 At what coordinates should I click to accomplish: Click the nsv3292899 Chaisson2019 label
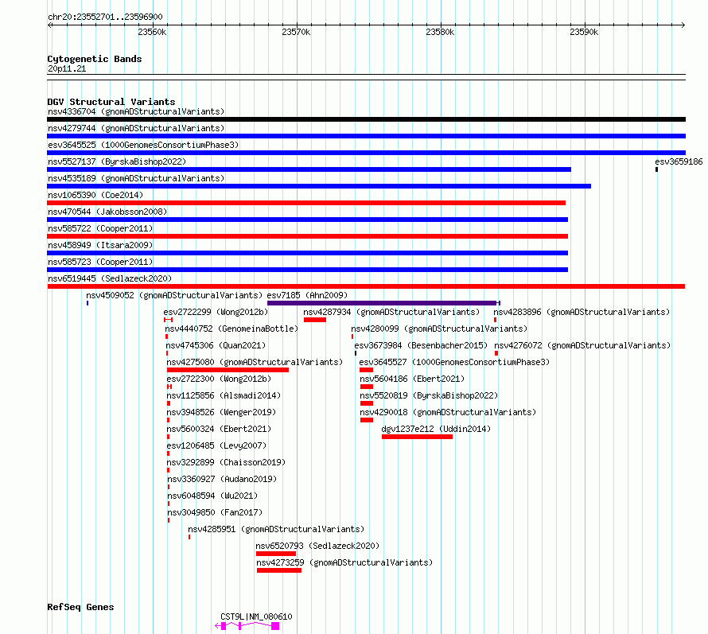point(226,462)
